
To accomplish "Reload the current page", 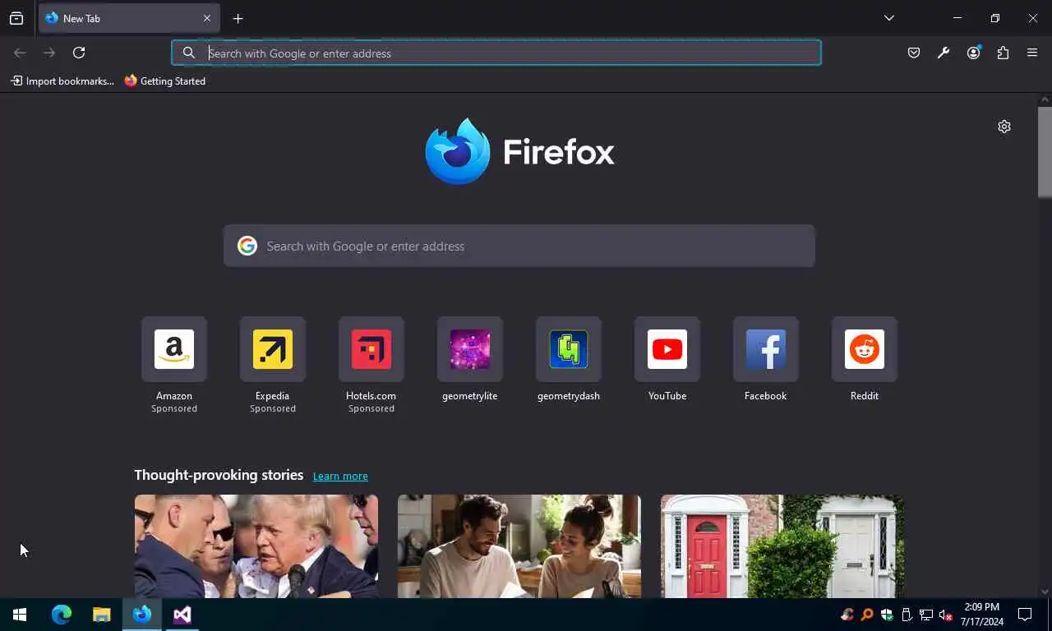I will [79, 53].
